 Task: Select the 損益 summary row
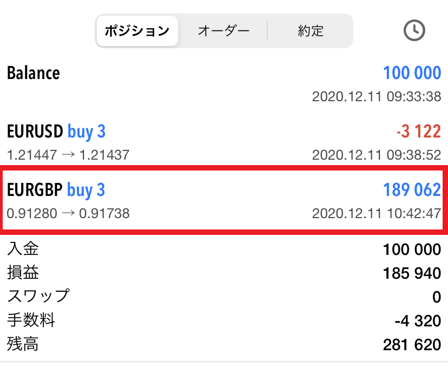pos(224,273)
